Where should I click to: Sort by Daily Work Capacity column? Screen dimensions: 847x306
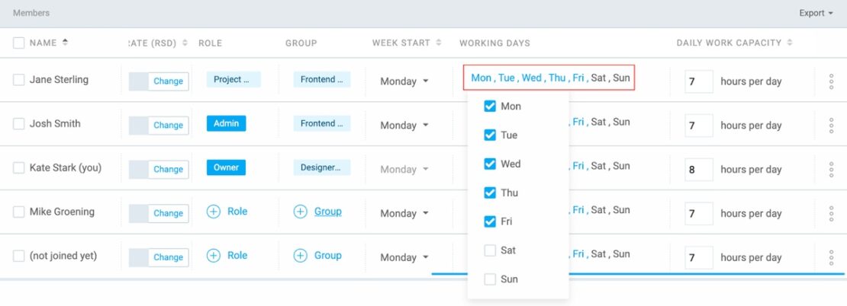point(788,43)
